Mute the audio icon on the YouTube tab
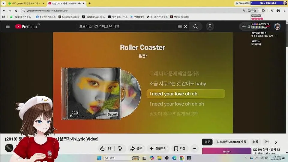Image resolution: width=288 pixels, height=162 pixels. pos(79,3)
